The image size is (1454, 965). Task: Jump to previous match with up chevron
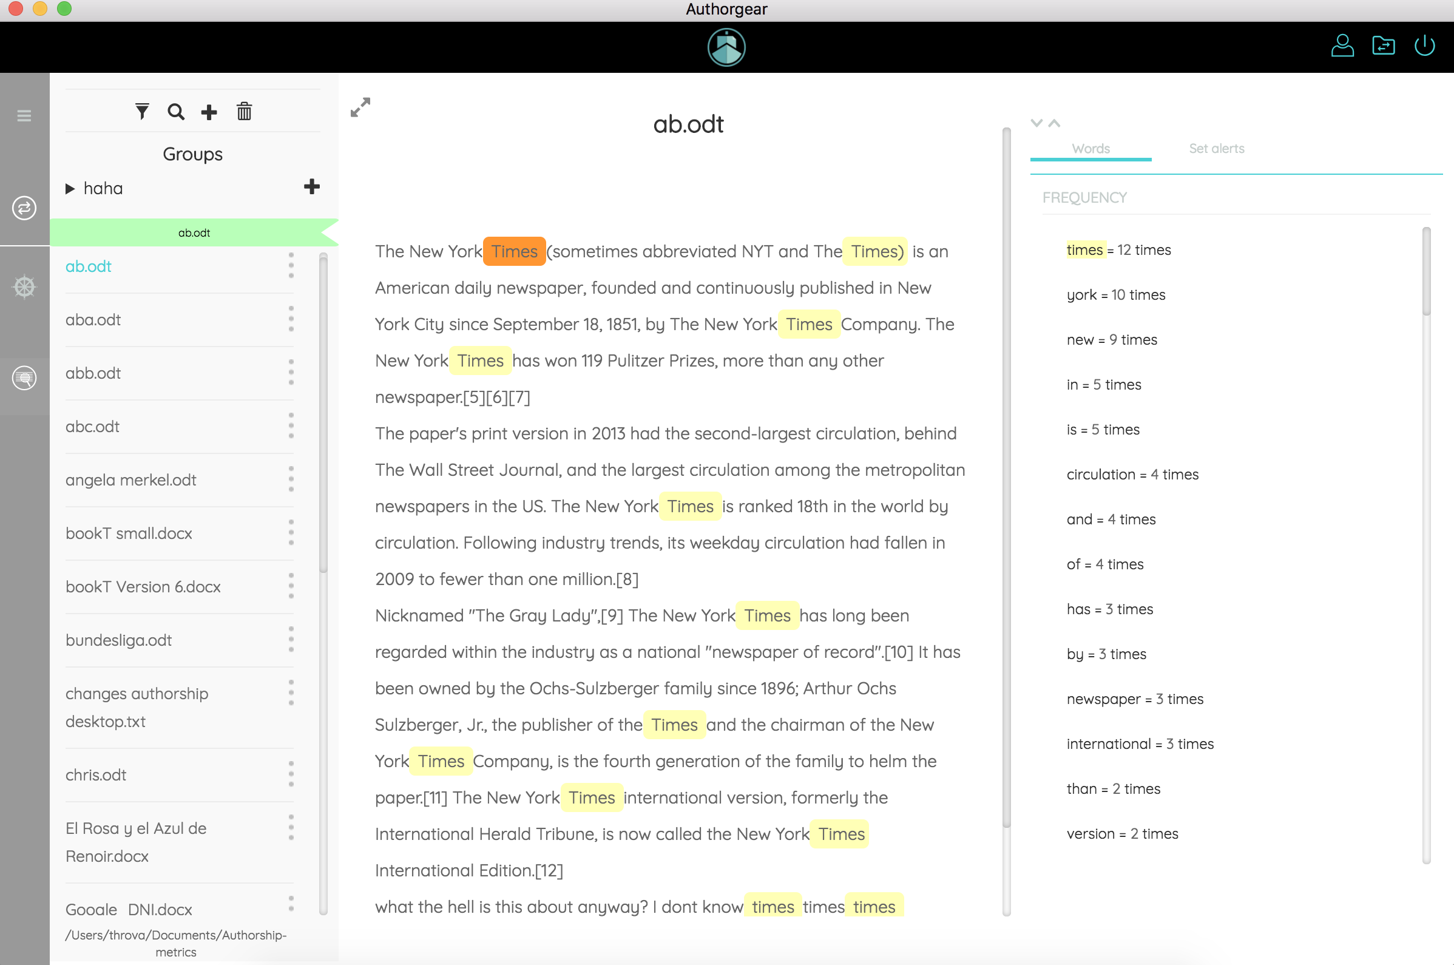pos(1054,123)
